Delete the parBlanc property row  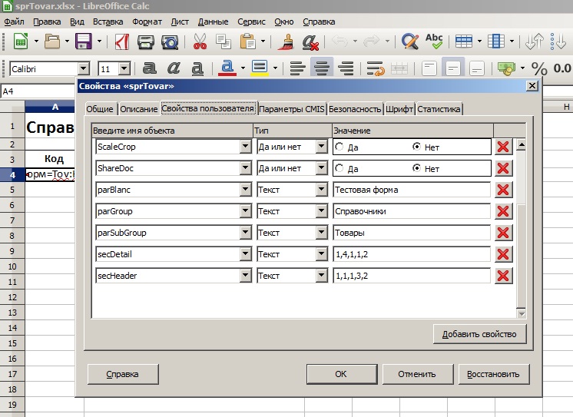click(504, 190)
